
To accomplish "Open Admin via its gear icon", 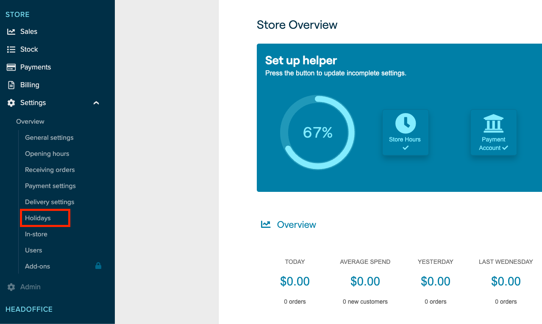I will 11,287.
